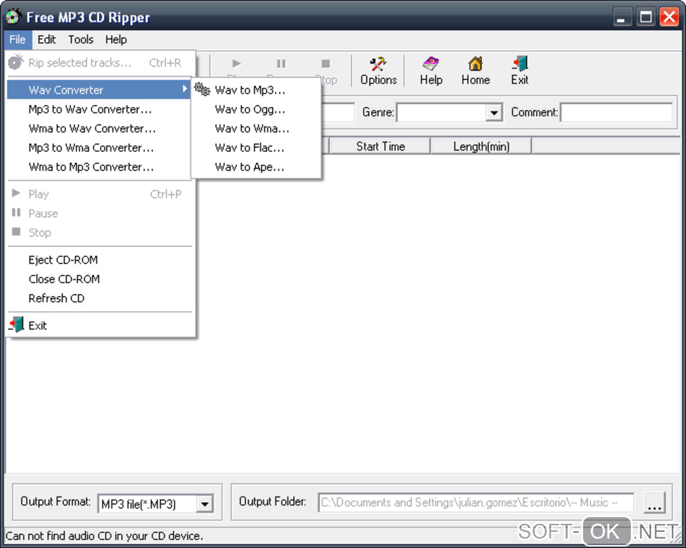Choose Wma to Wav Converter
Image resolution: width=686 pixels, height=548 pixels.
[x=99, y=128]
